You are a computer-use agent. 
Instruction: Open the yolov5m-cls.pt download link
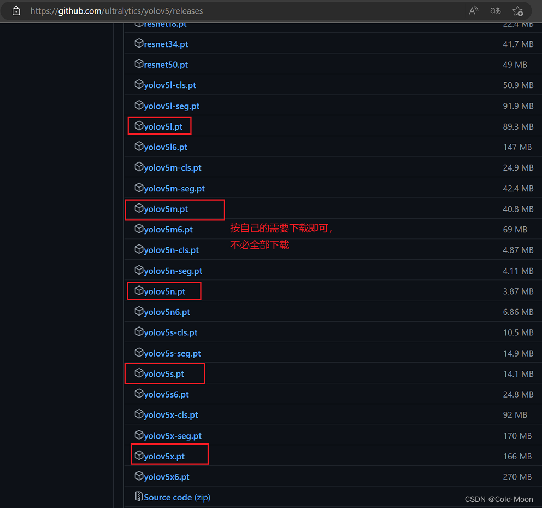click(x=173, y=168)
